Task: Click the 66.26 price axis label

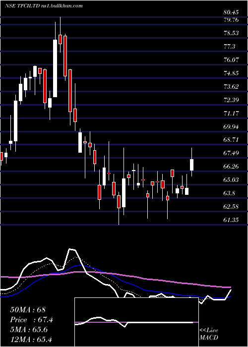Action: [x=232, y=167]
